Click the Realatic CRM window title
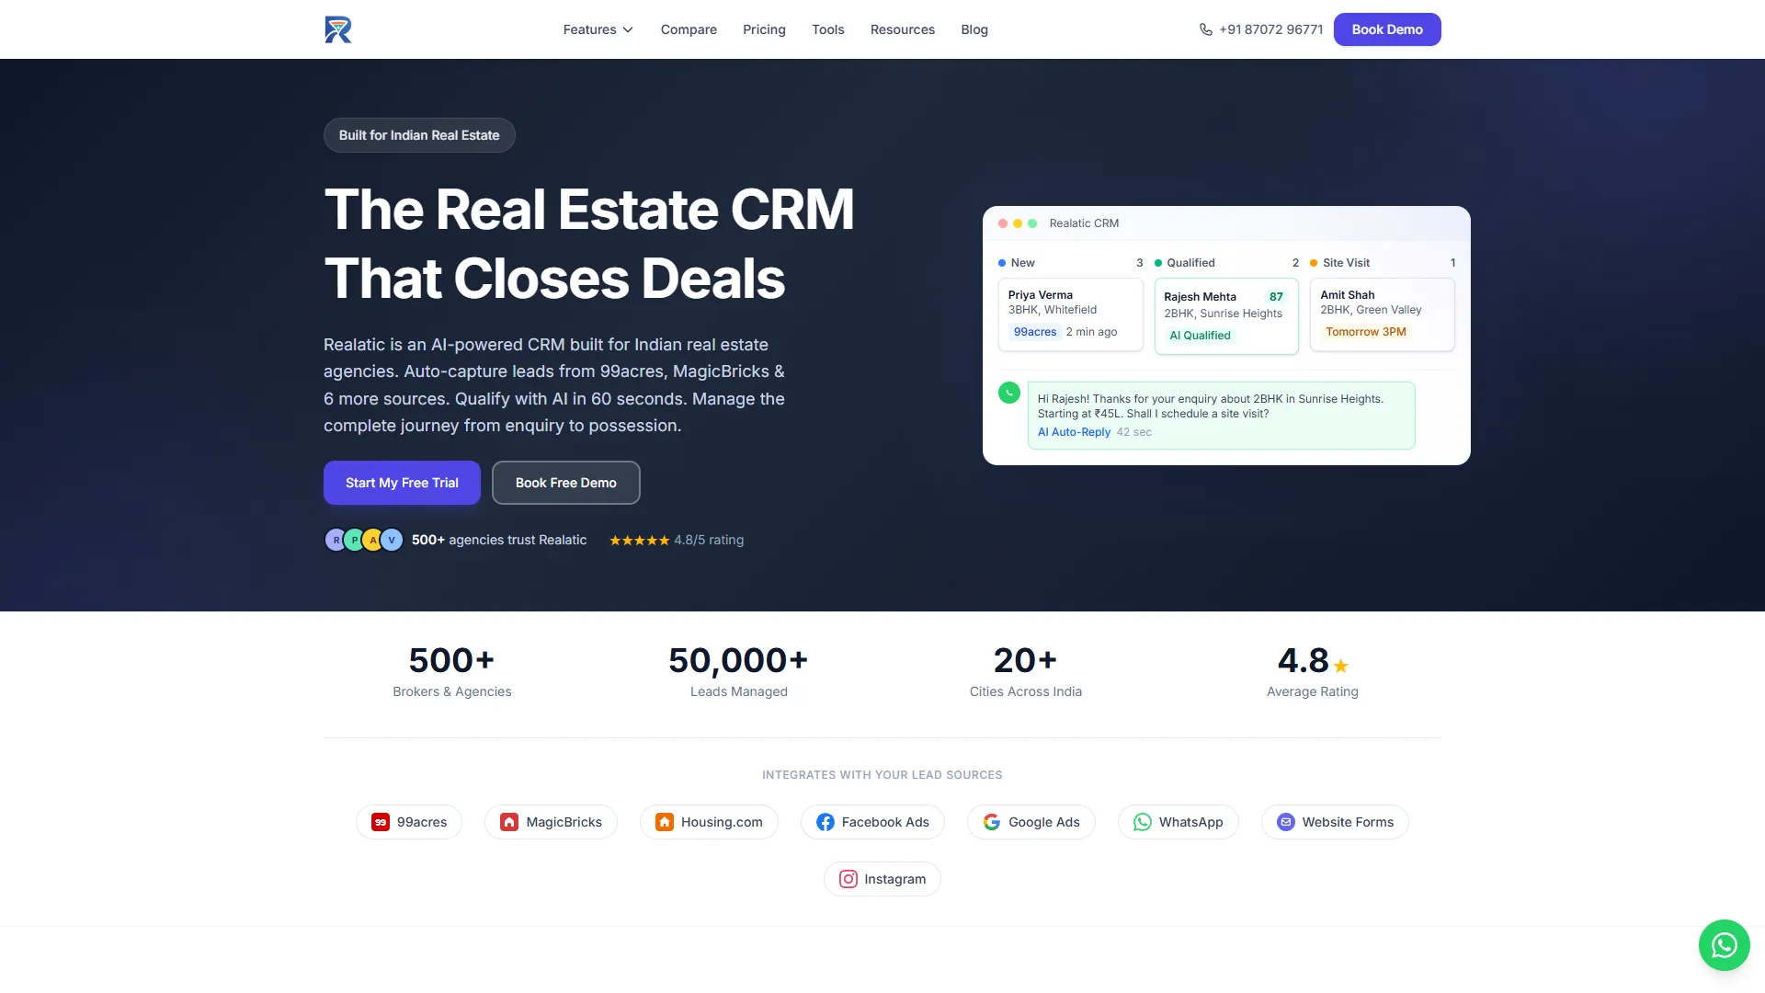The width and height of the screenshot is (1765, 993). (1084, 223)
